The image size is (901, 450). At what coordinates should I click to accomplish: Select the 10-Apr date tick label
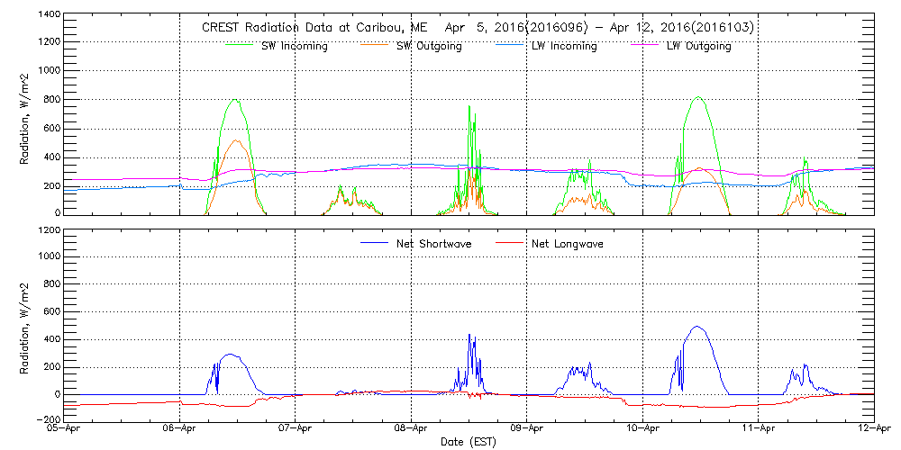pos(642,429)
